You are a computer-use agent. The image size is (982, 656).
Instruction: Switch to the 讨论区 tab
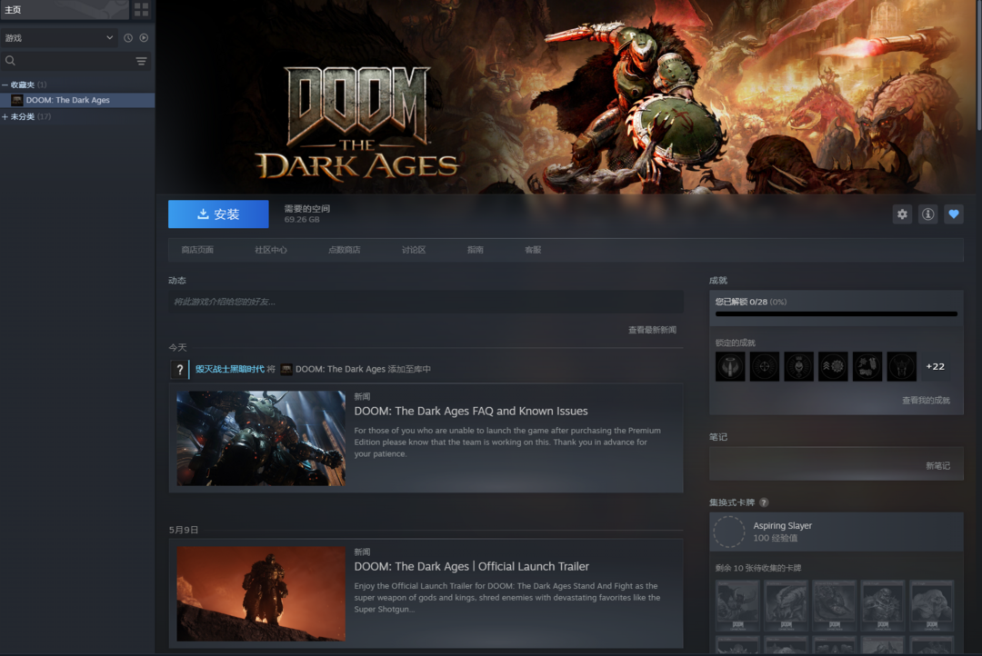coord(414,250)
